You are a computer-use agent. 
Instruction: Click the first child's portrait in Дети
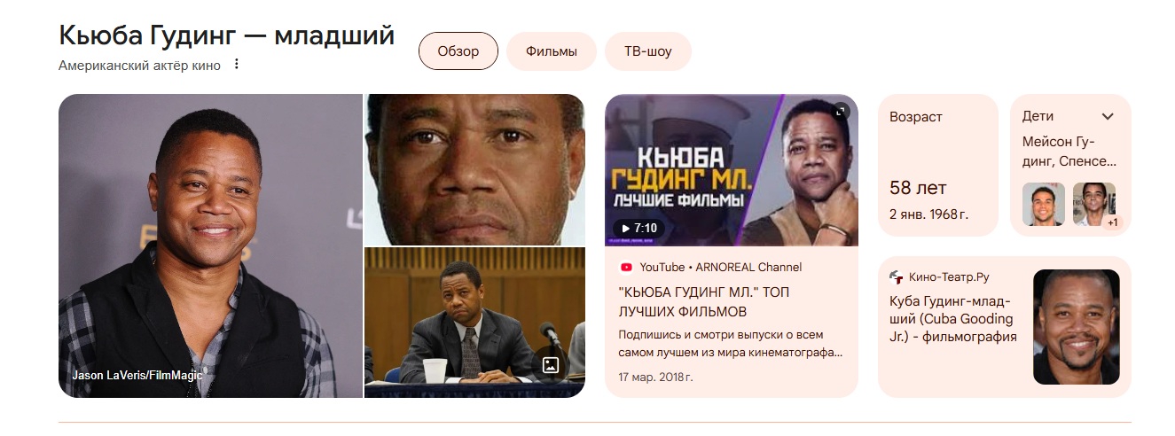(1044, 204)
